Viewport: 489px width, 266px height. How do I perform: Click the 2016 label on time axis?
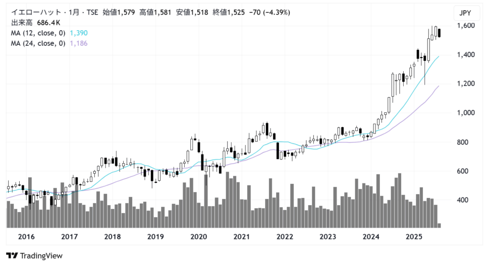click(x=27, y=237)
